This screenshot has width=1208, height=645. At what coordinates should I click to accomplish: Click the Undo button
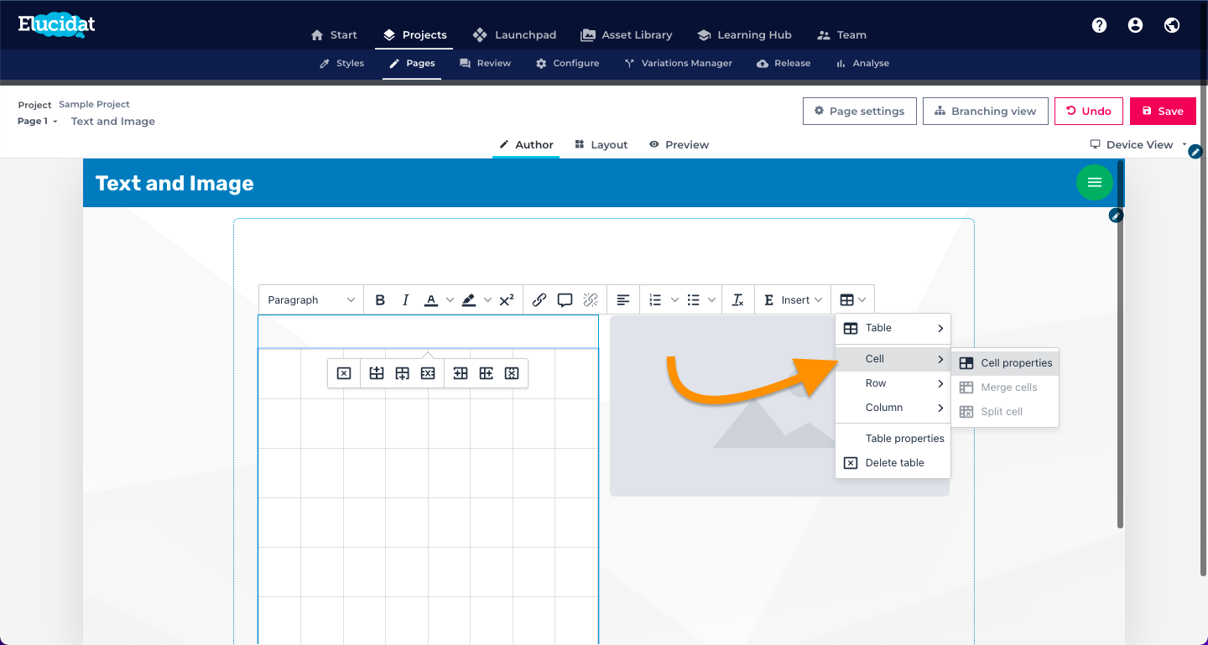1089,111
